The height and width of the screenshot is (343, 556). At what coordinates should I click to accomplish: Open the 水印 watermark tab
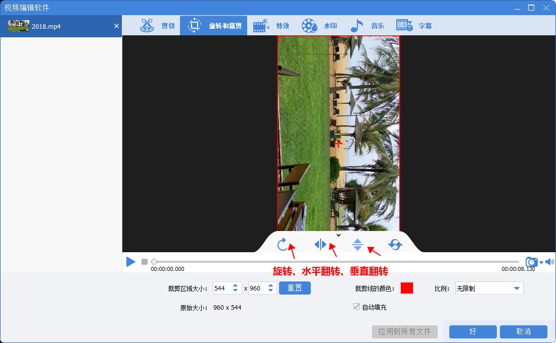pos(319,26)
